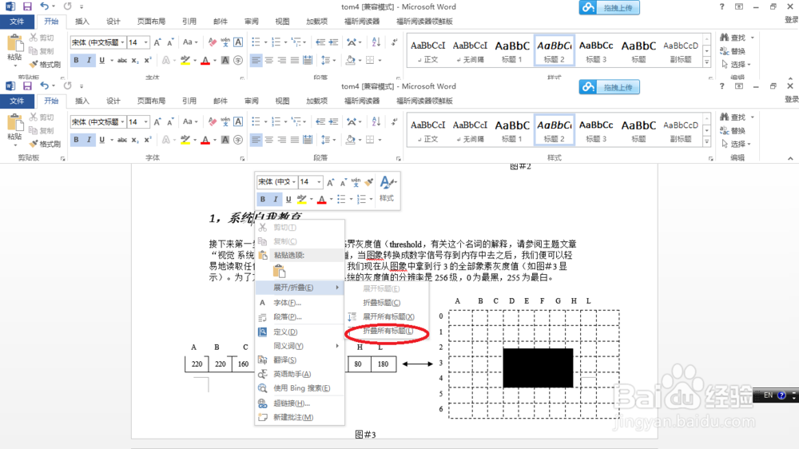This screenshot has width=799, height=449.
Task: Open the 福昕阅读器领鲜版 tab in the lower ribbon
Action: (x=424, y=101)
